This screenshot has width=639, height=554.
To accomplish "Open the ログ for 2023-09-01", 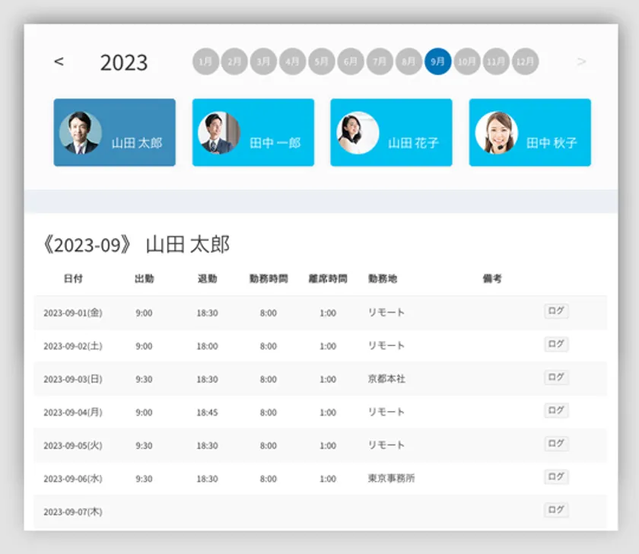I will pos(556,311).
